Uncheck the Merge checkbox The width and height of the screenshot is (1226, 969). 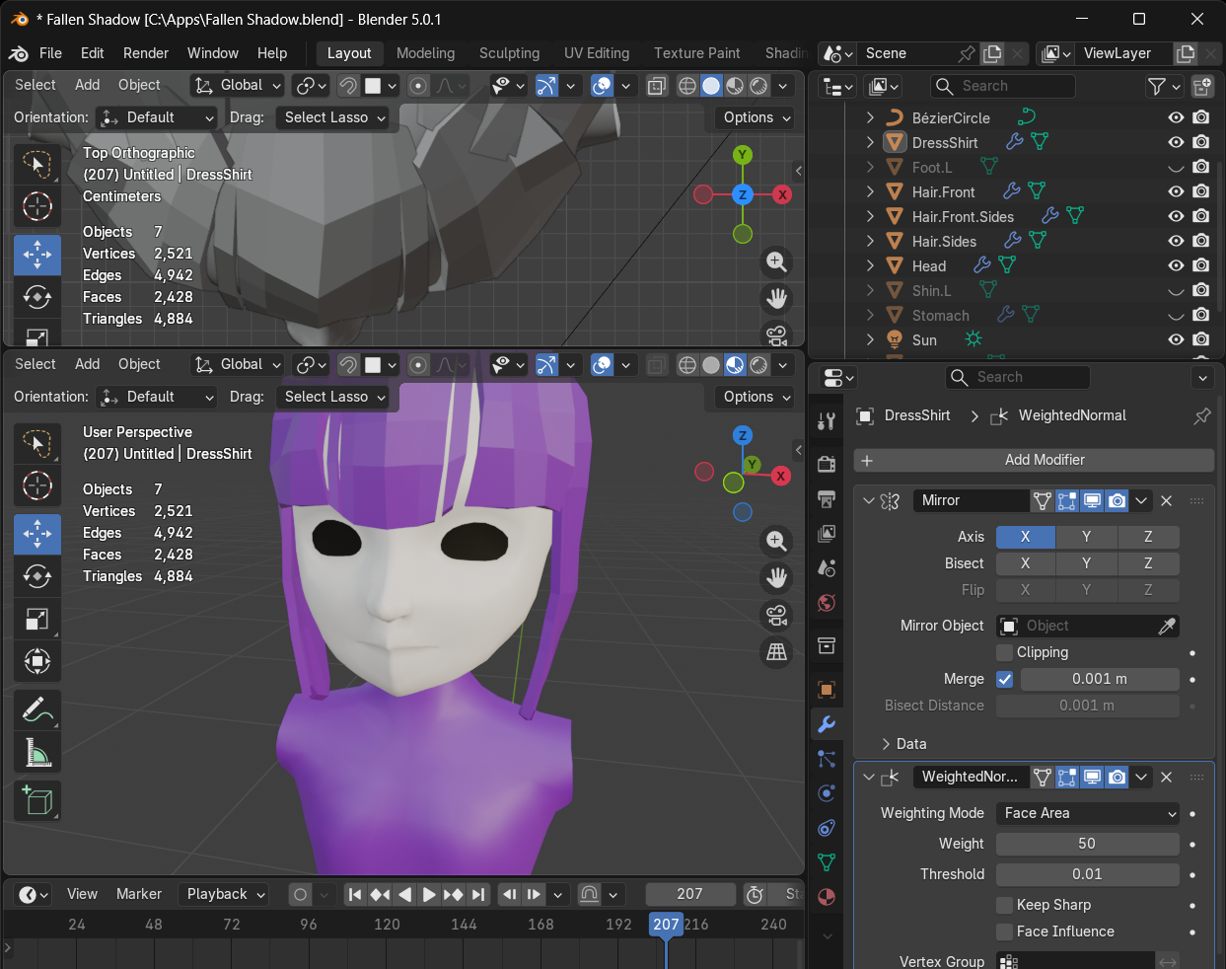[1005, 679]
